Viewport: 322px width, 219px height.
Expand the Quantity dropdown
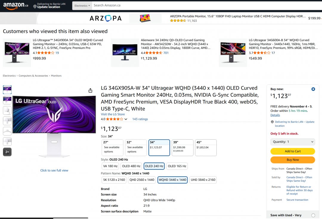(293, 142)
